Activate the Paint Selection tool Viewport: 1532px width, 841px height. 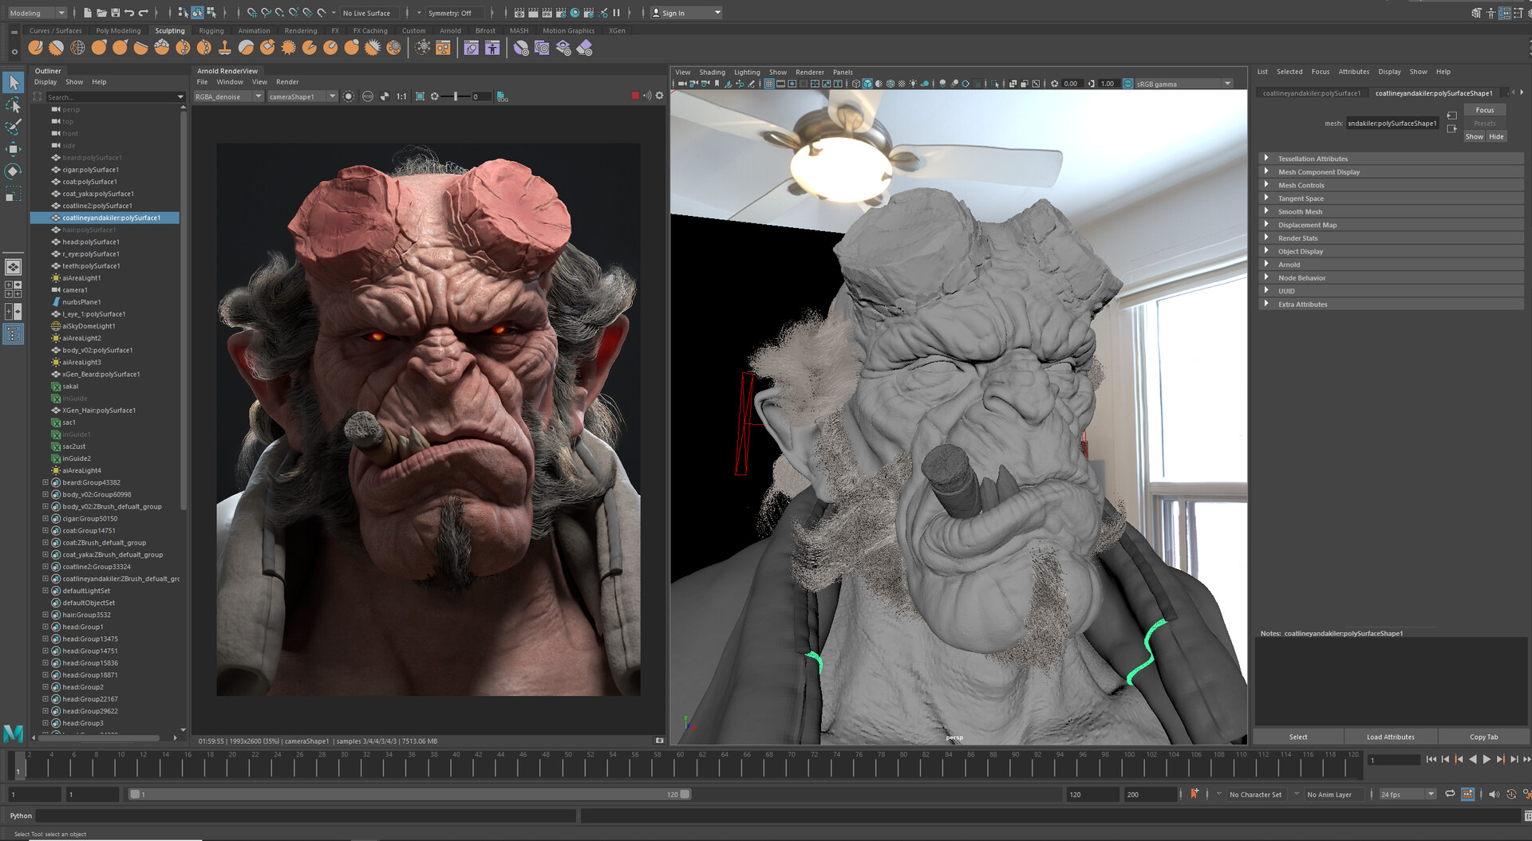tap(14, 127)
